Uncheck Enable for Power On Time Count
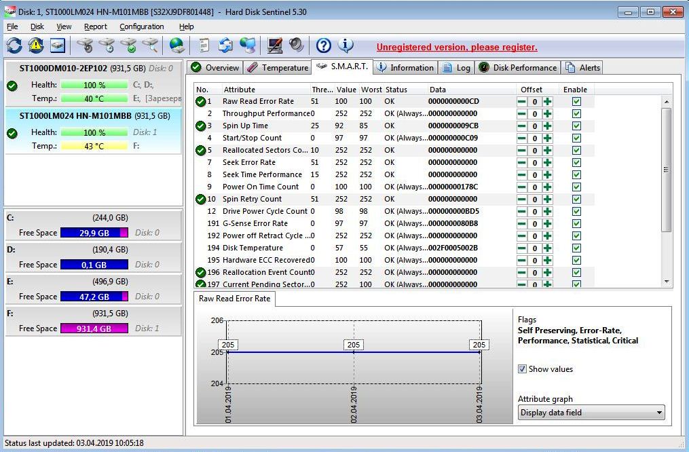Screen dimensions: 689x452 point(576,187)
